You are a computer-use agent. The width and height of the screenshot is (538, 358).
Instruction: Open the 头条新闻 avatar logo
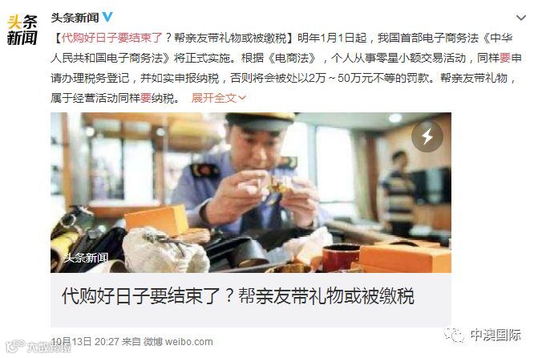coord(22,31)
